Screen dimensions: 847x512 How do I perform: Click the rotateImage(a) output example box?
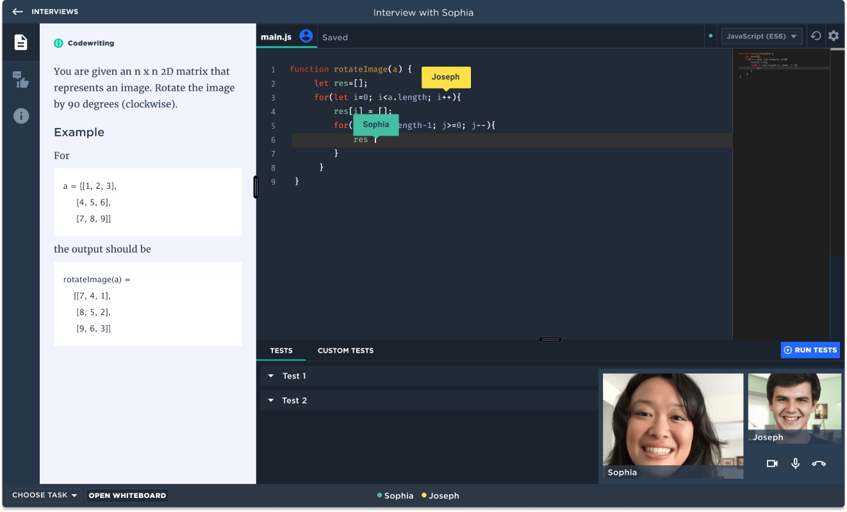coord(148,304)
